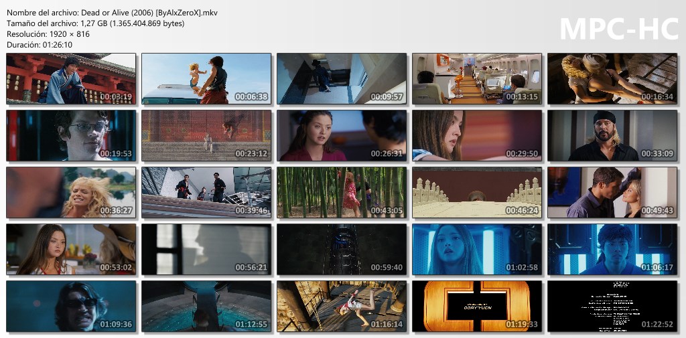
Task: Click the 'Duración: 01:26:10' text
Action: (40, 45)
